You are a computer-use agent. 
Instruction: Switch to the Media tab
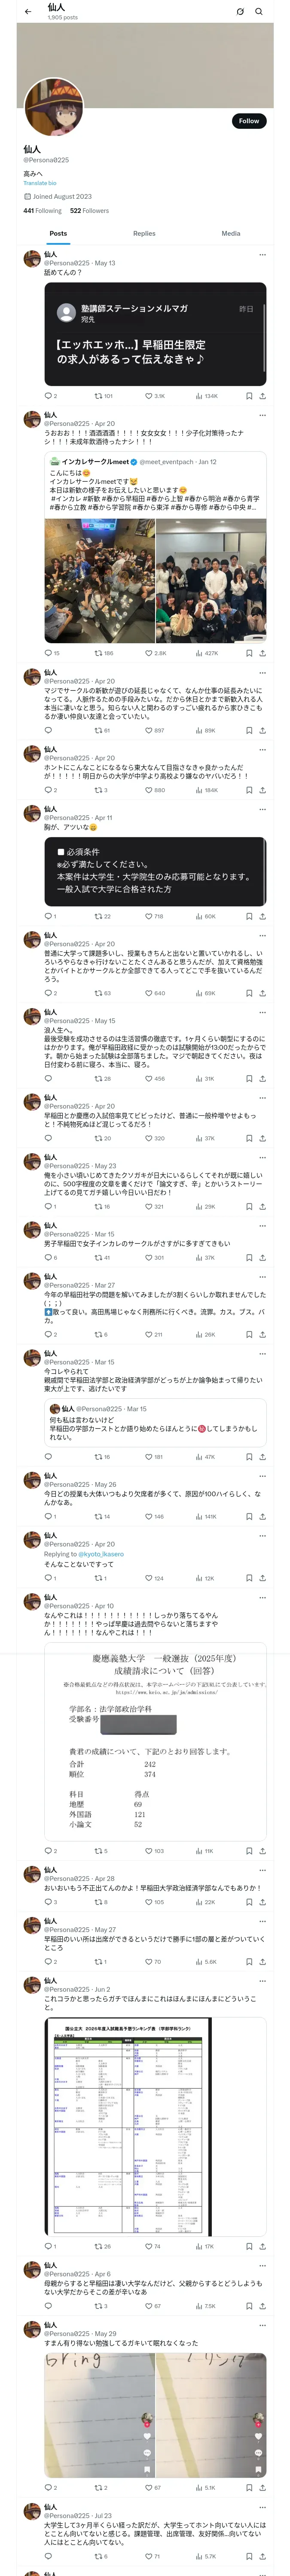tap(230, 233)
